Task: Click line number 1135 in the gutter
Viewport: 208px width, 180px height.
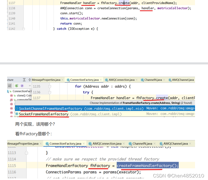Action: 37,87
